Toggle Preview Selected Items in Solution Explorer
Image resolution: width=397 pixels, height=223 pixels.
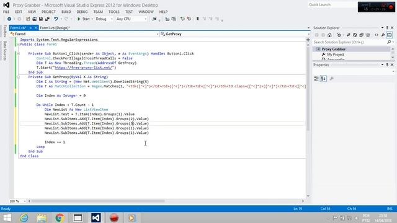[390, 35]
